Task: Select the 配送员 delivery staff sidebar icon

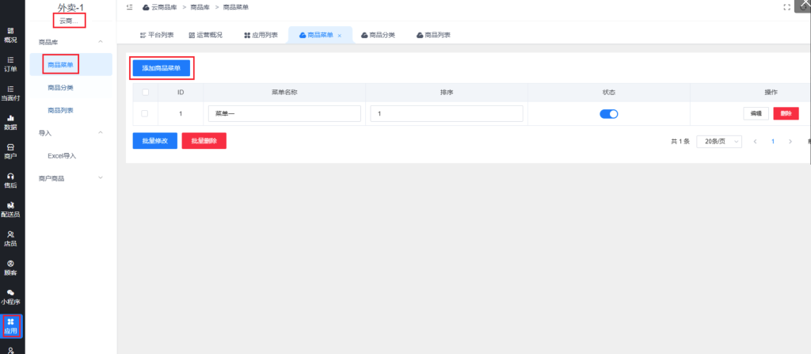Action: [x=10, y=209]
